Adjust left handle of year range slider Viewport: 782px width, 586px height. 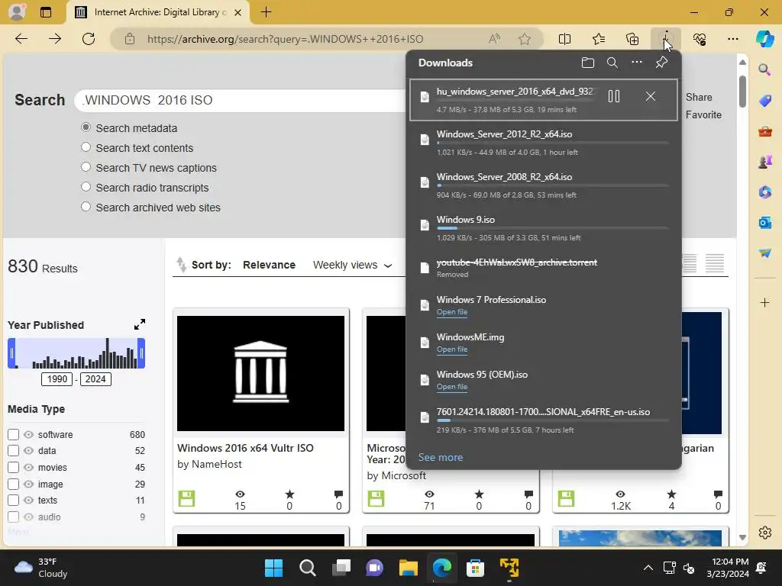tap(11, 353)
